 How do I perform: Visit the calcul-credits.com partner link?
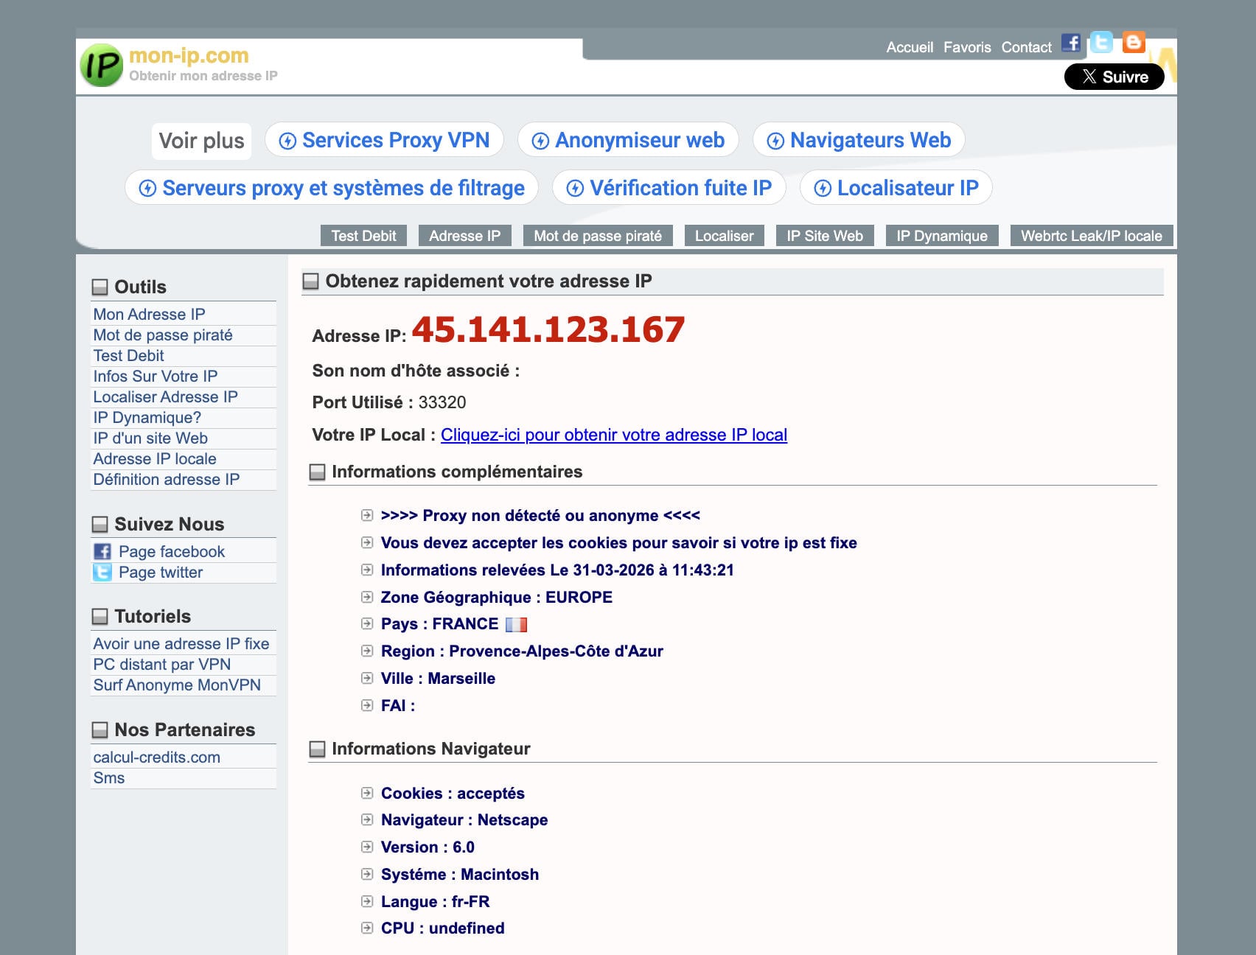click(157, 758)
